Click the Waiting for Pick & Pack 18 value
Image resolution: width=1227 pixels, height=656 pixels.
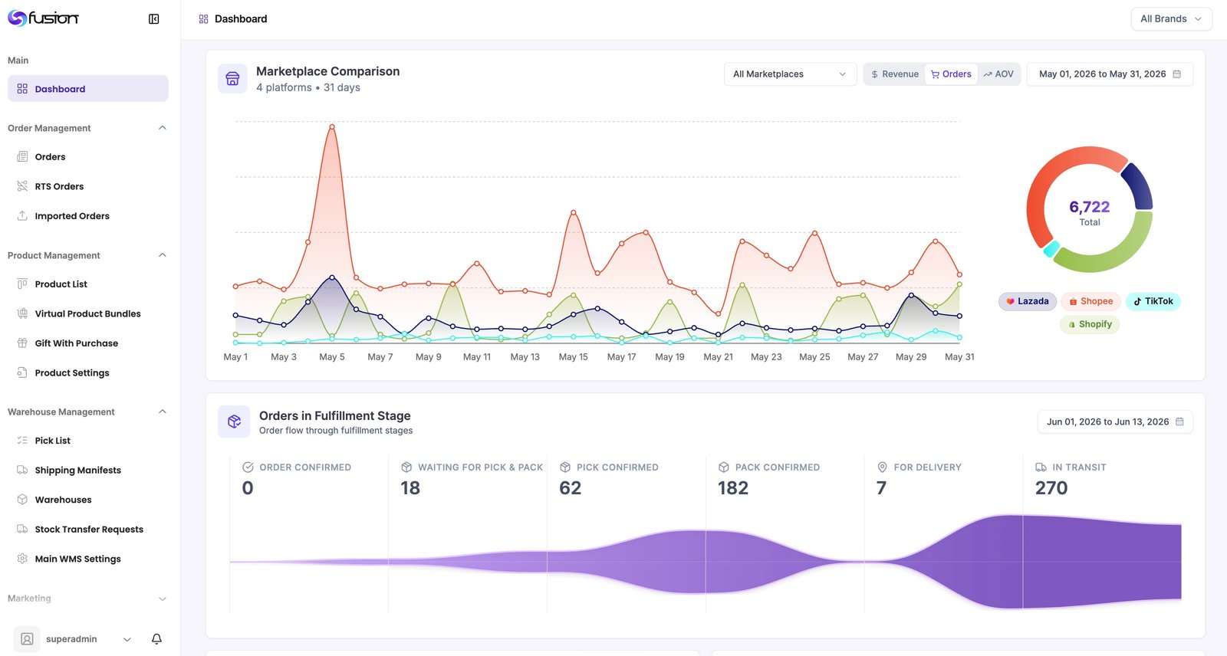click(410, 488)
